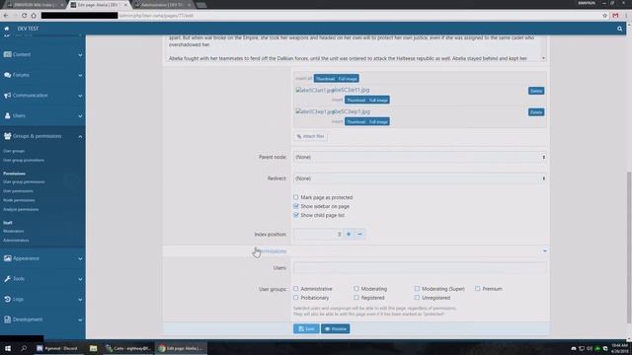Open taskbar search magnifier
This screenshot has height=355, width=632.
coord(24,348)
